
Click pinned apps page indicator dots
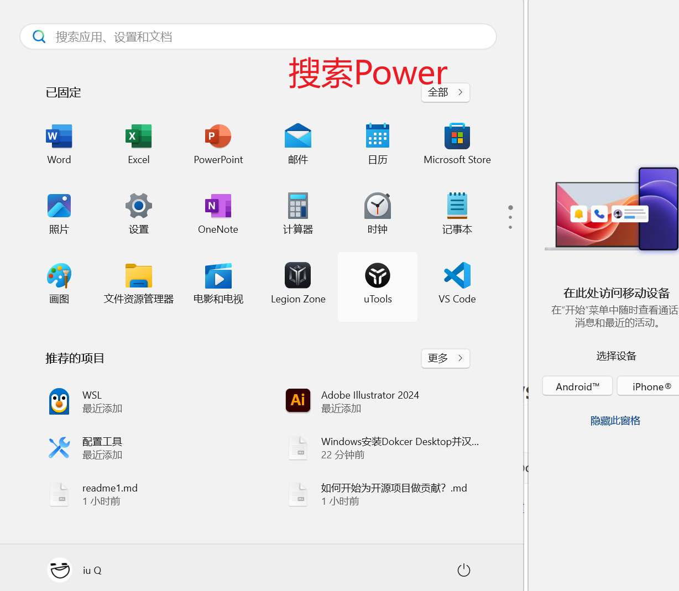pos(510,217)
